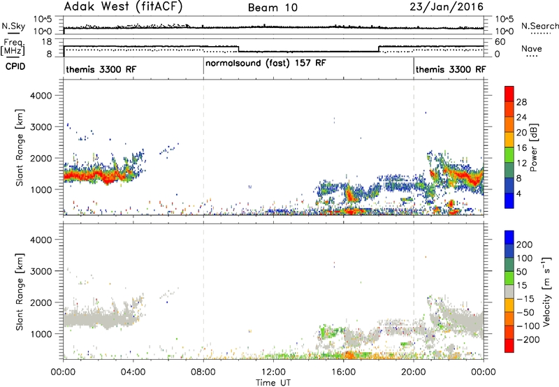Click the 'Beam 10' label
The image size is (559, 387).
click(273, 8)
